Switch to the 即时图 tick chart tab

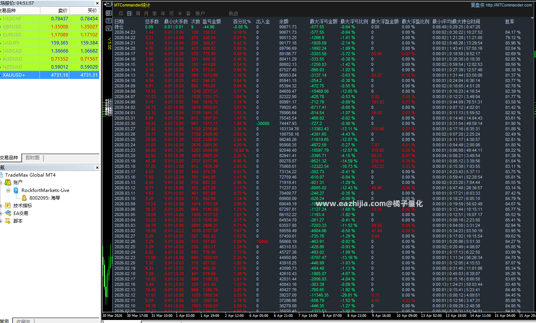[x=33, y=158]
